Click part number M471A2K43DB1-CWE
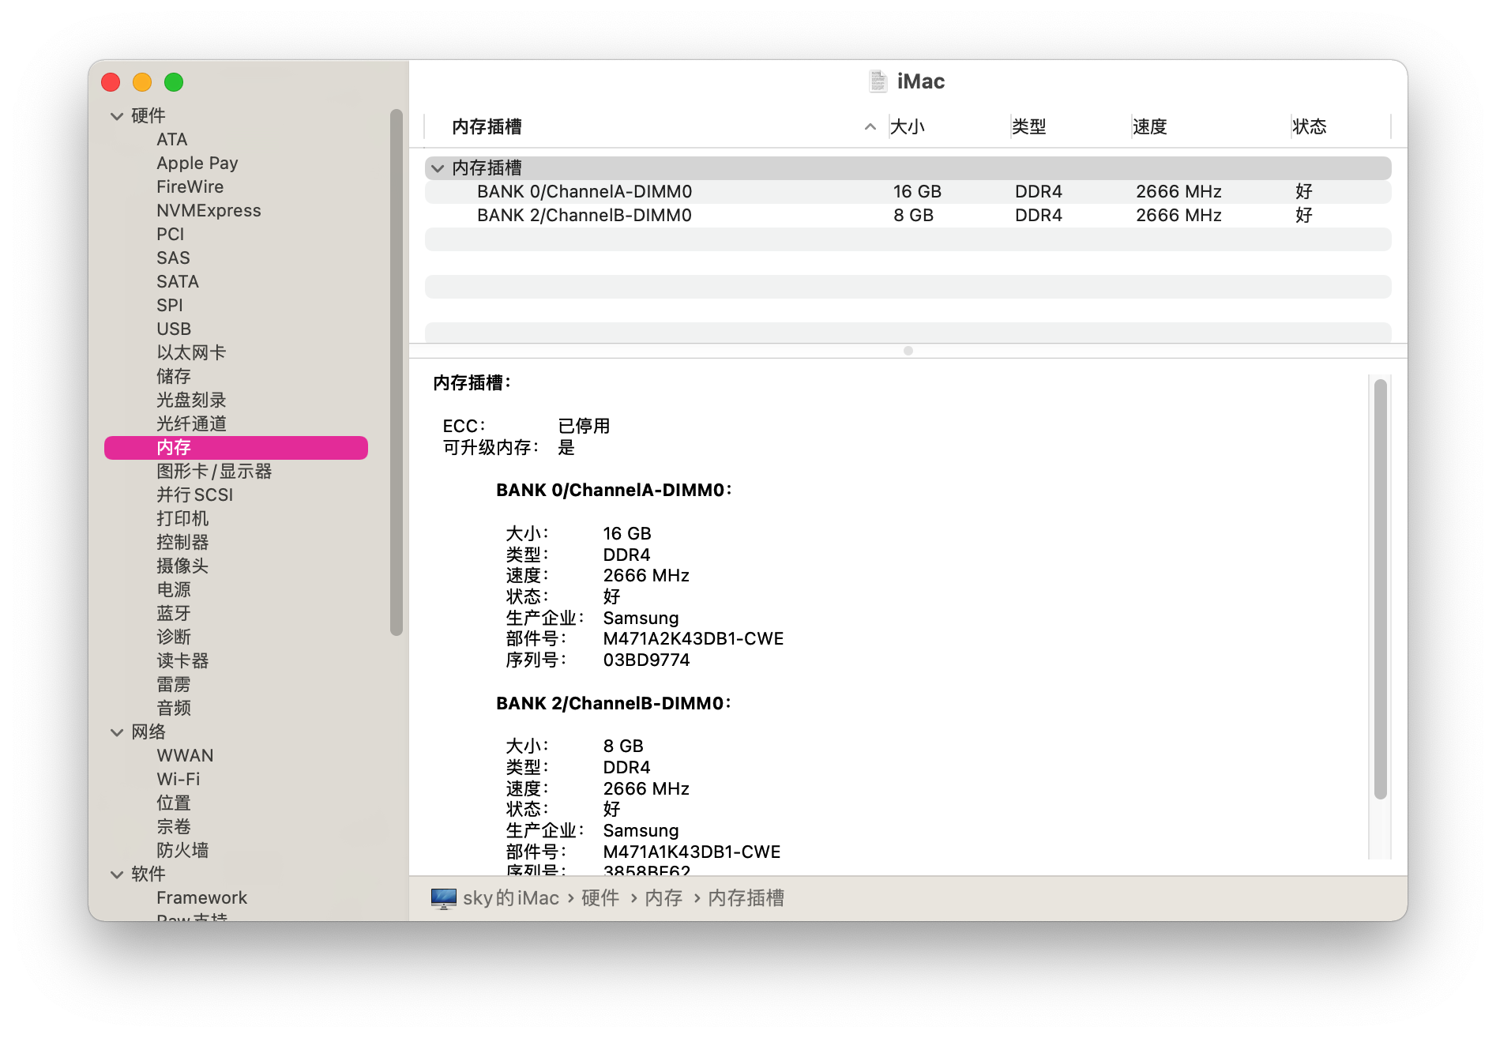This screenshot has width=1496, height=1038. click(x=693, y=639)
